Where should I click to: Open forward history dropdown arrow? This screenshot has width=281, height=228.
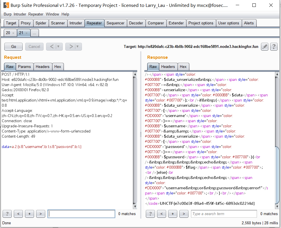click(x=78, y=47)
